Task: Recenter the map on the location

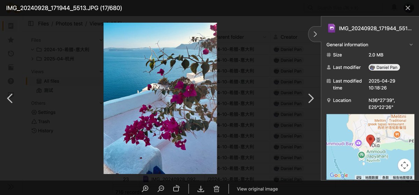Action: [404, 165]
